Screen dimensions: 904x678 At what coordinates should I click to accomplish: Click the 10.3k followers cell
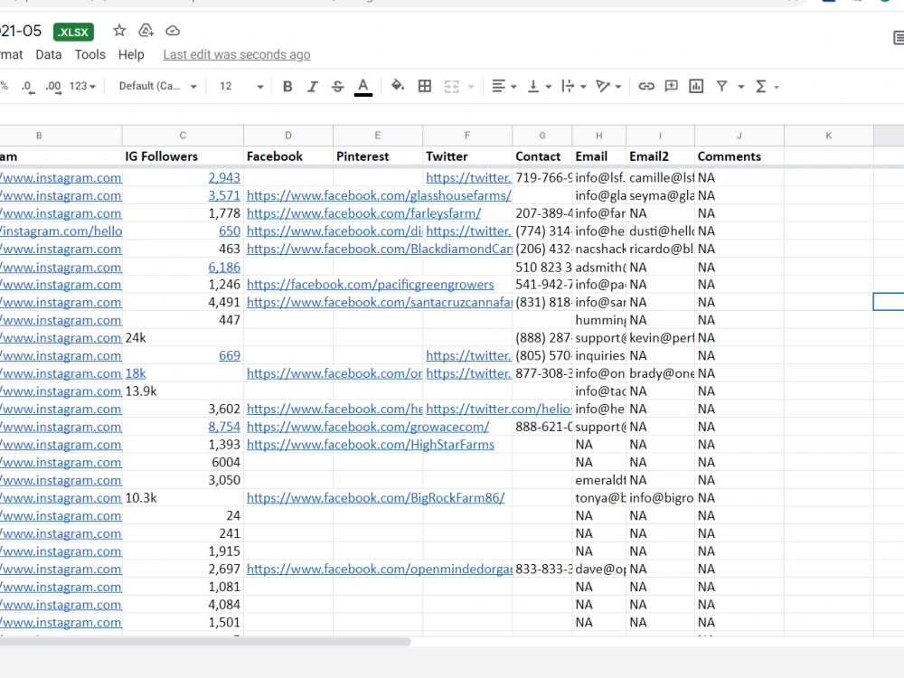click(x=183, y=497)
